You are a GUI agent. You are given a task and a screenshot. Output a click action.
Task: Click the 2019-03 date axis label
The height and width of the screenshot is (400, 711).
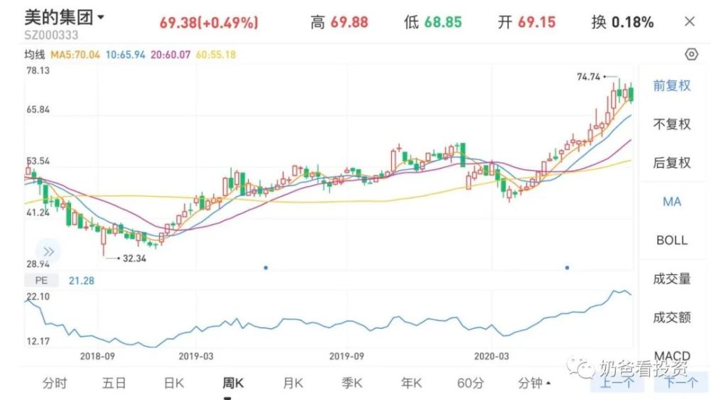coord(196,357)
